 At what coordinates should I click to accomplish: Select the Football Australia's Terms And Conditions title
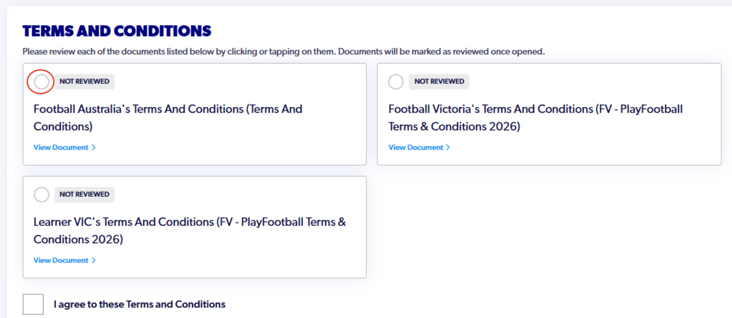click(x=168, y=118)
